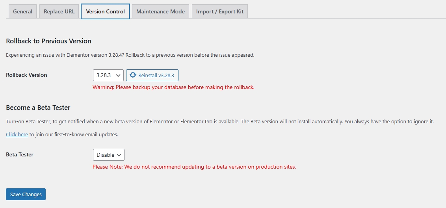Select the Version Control tab
The width and height of the screenshot is (446, 208).
point(105,11)
